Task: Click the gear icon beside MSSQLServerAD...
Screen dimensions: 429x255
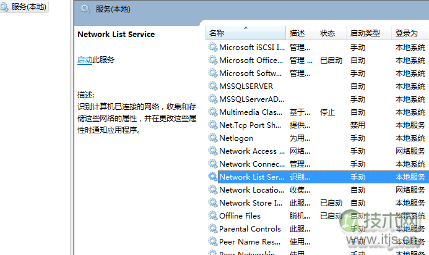Action: tap(212, 99)
